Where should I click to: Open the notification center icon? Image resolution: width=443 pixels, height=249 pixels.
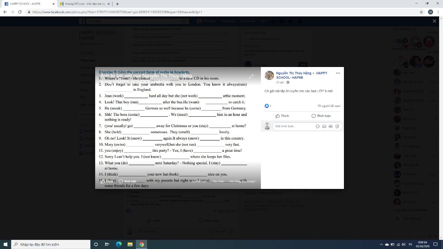(435, 245)
